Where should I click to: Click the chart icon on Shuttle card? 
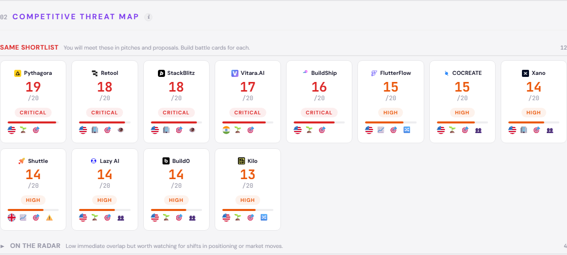[x=23, y=218]
